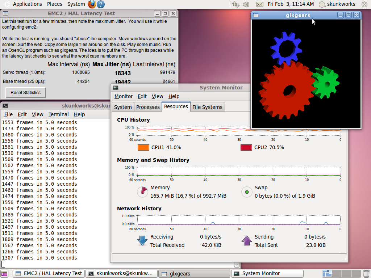
Task: Open the terminal's File menu
Action: (x=9, y=115)
